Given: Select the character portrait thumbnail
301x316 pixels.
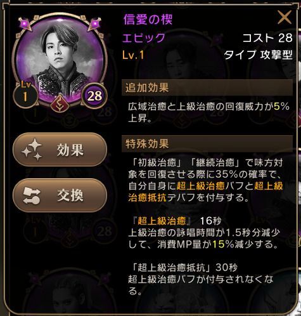Looking at the screenshot, I should point(60,60).
